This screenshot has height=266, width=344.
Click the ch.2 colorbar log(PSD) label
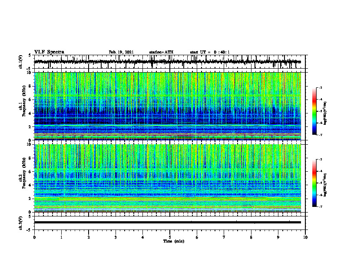pyautogui.click(x=325, y=185)
